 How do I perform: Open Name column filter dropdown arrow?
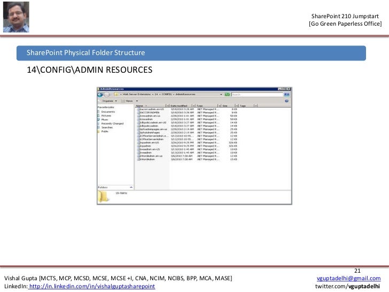168,106
